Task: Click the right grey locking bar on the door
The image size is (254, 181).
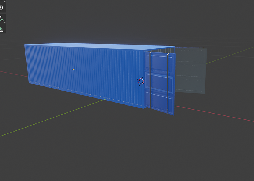Action: 168,83
